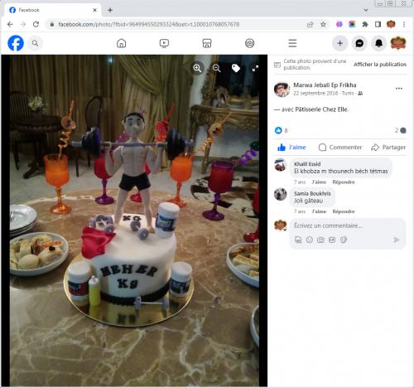Image resolution: width=414 pixels, height=388 pixels.
Task: Toggle the J'aime like button
Action: pyautogui.click(x=291, y=148)
